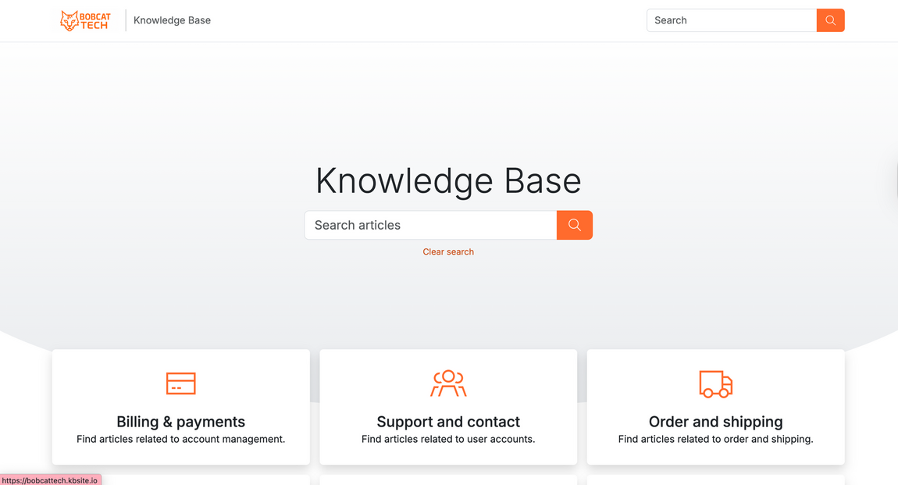The width and height of the screenshot is (898, 485).
Task: Click the Knowledge Base label in the header
Action: (171, 20)
